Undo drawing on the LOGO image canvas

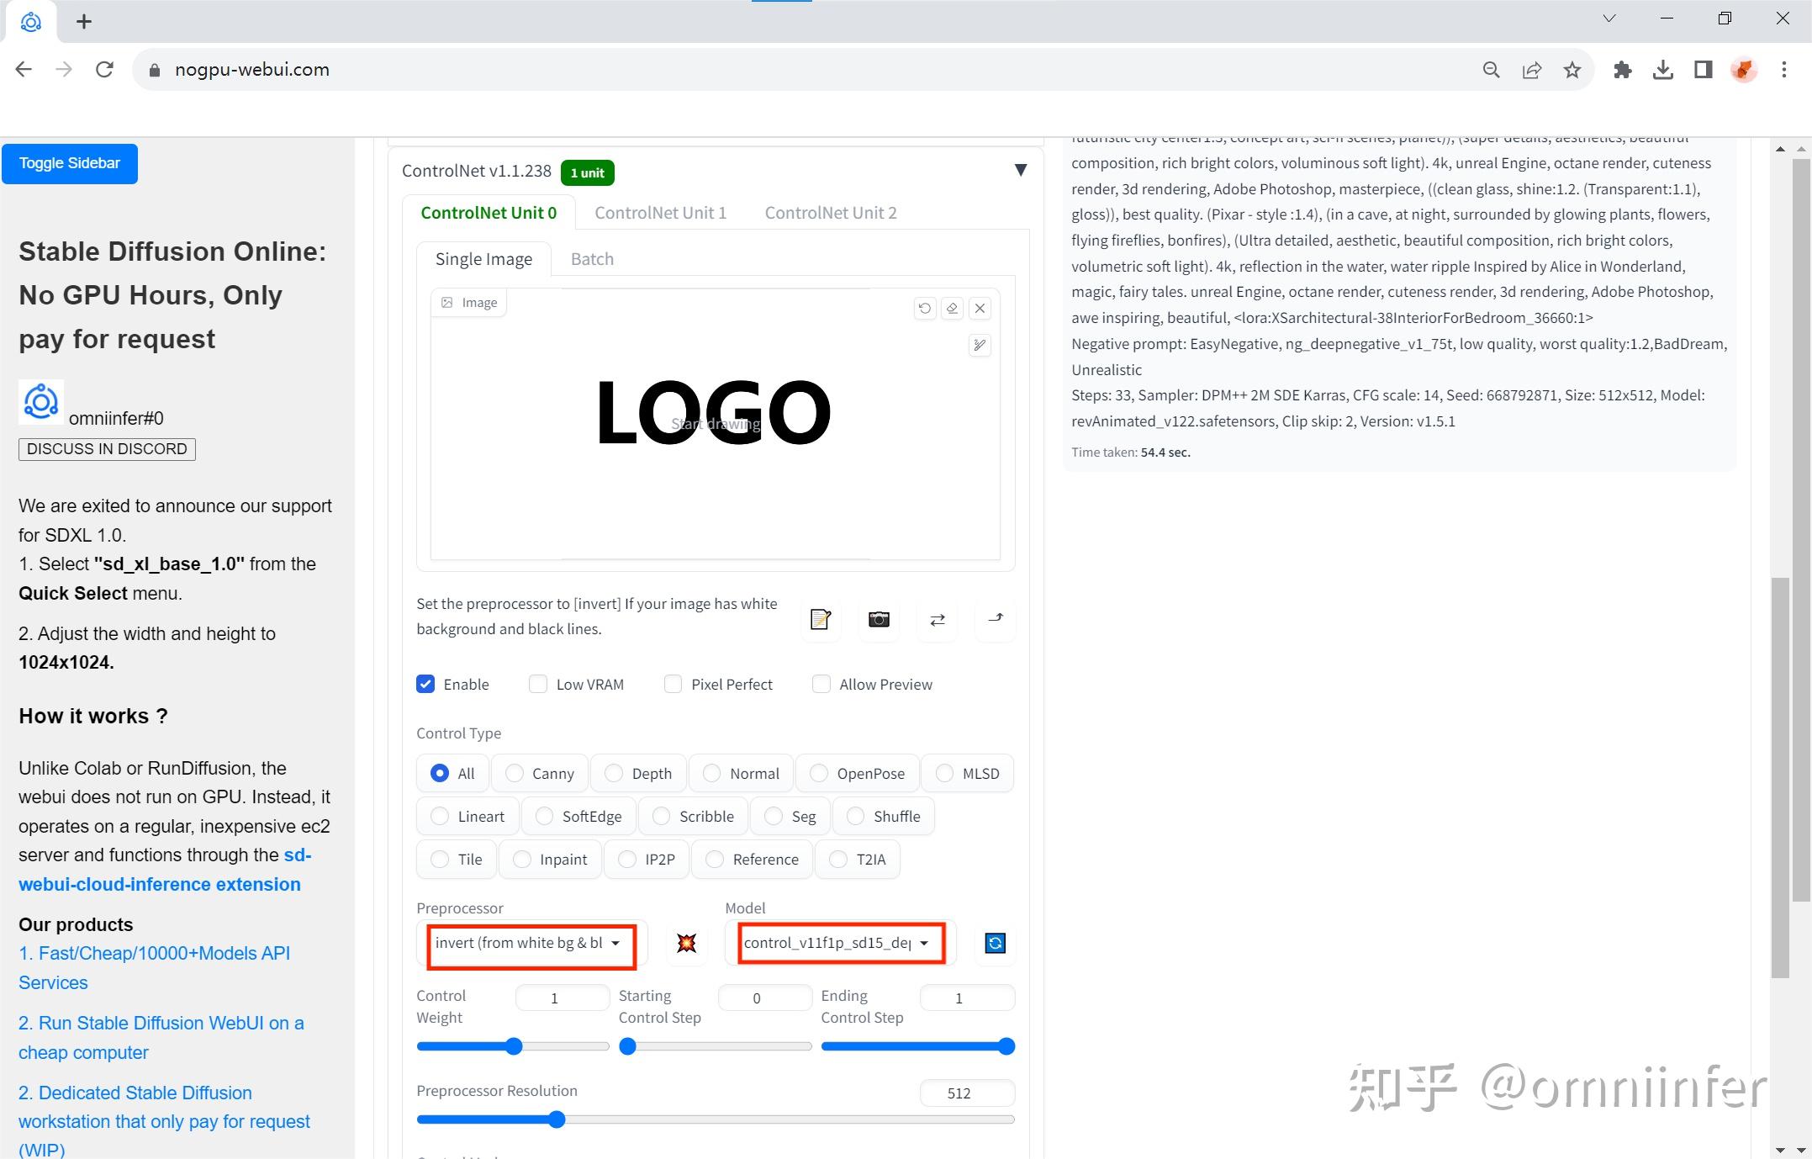924,308
